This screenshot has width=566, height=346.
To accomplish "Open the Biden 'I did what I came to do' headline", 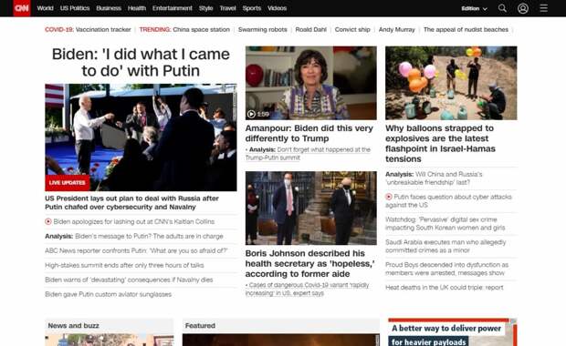I will [141, 62].
